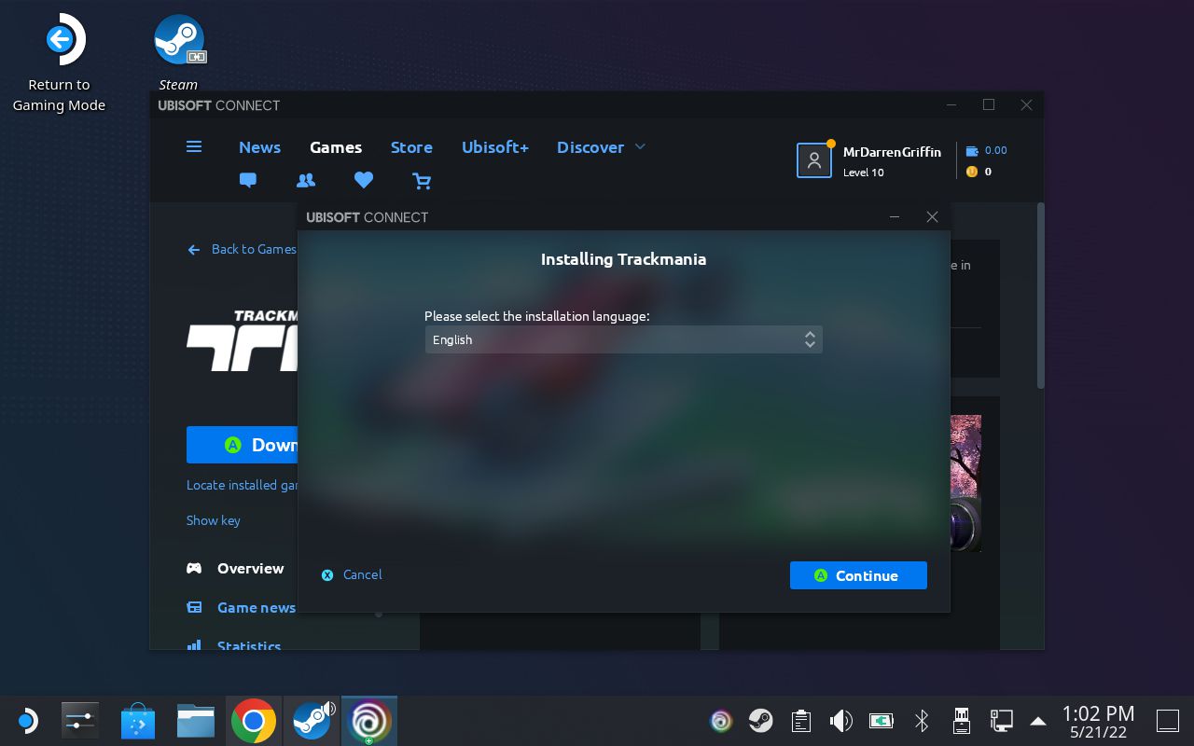Cancel the Trackmania installation
1194x746 pixels.
[x=352, y=575]
